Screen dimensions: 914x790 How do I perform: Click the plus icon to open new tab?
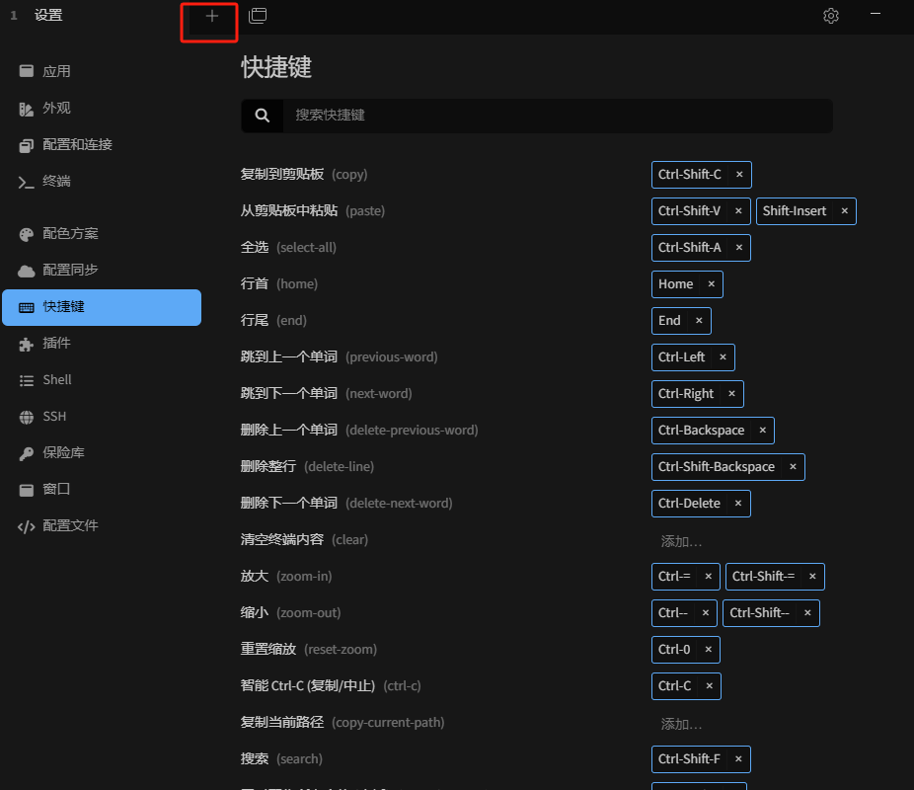(211, 16)
